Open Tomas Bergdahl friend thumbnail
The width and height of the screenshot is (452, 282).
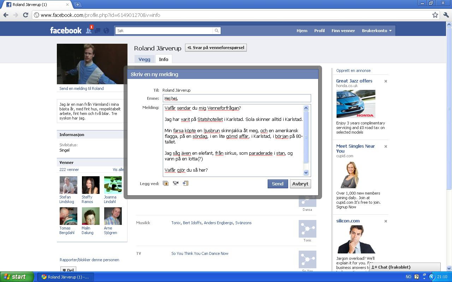click(x=69, y=216)
